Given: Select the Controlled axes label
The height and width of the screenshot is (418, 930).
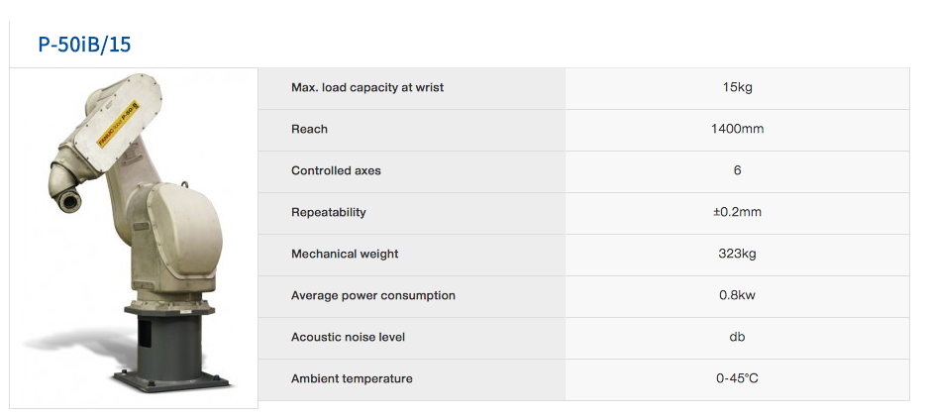Looking at the screenshot, I should point(336,170).
